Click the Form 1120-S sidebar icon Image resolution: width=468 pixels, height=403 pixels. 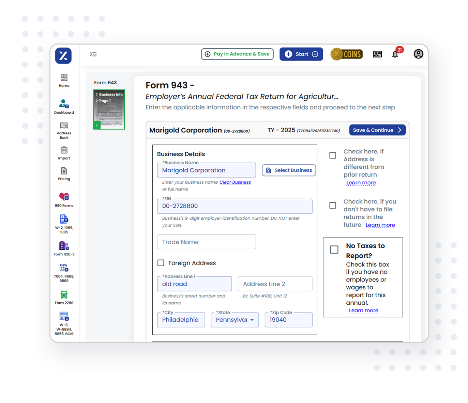click(x=64, y=246)
